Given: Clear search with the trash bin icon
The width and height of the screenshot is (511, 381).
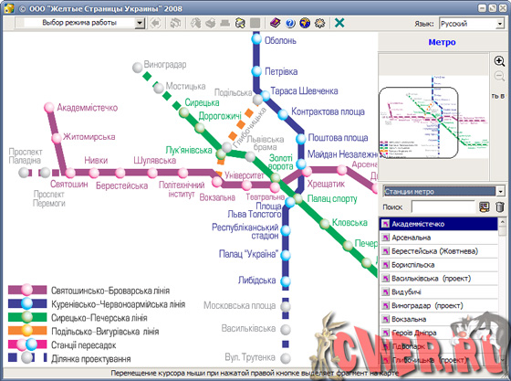Looking at the screenshot, I should click(500, 206).
